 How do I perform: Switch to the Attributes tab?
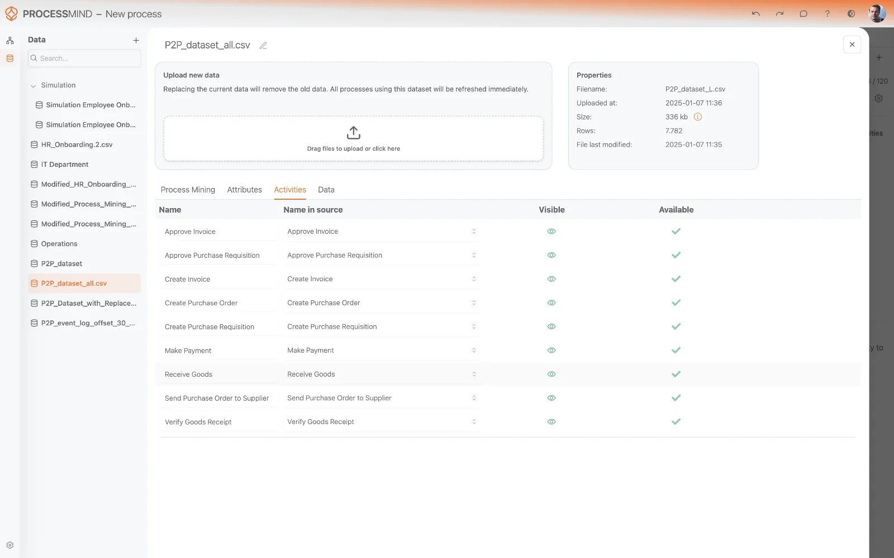(x=244, y=190)
